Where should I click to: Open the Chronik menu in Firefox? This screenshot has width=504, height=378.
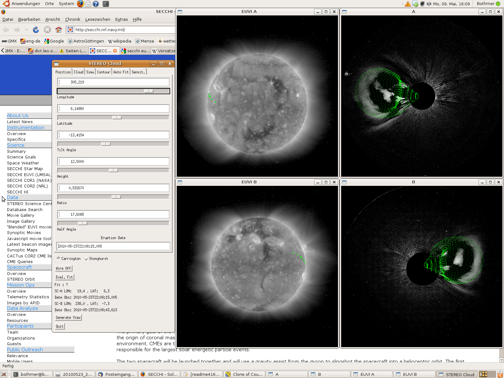(73, 20)
